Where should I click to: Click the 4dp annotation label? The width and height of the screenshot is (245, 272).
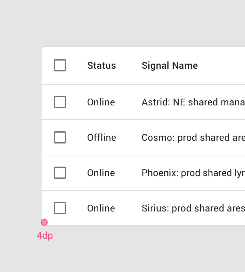coord(45,235)
